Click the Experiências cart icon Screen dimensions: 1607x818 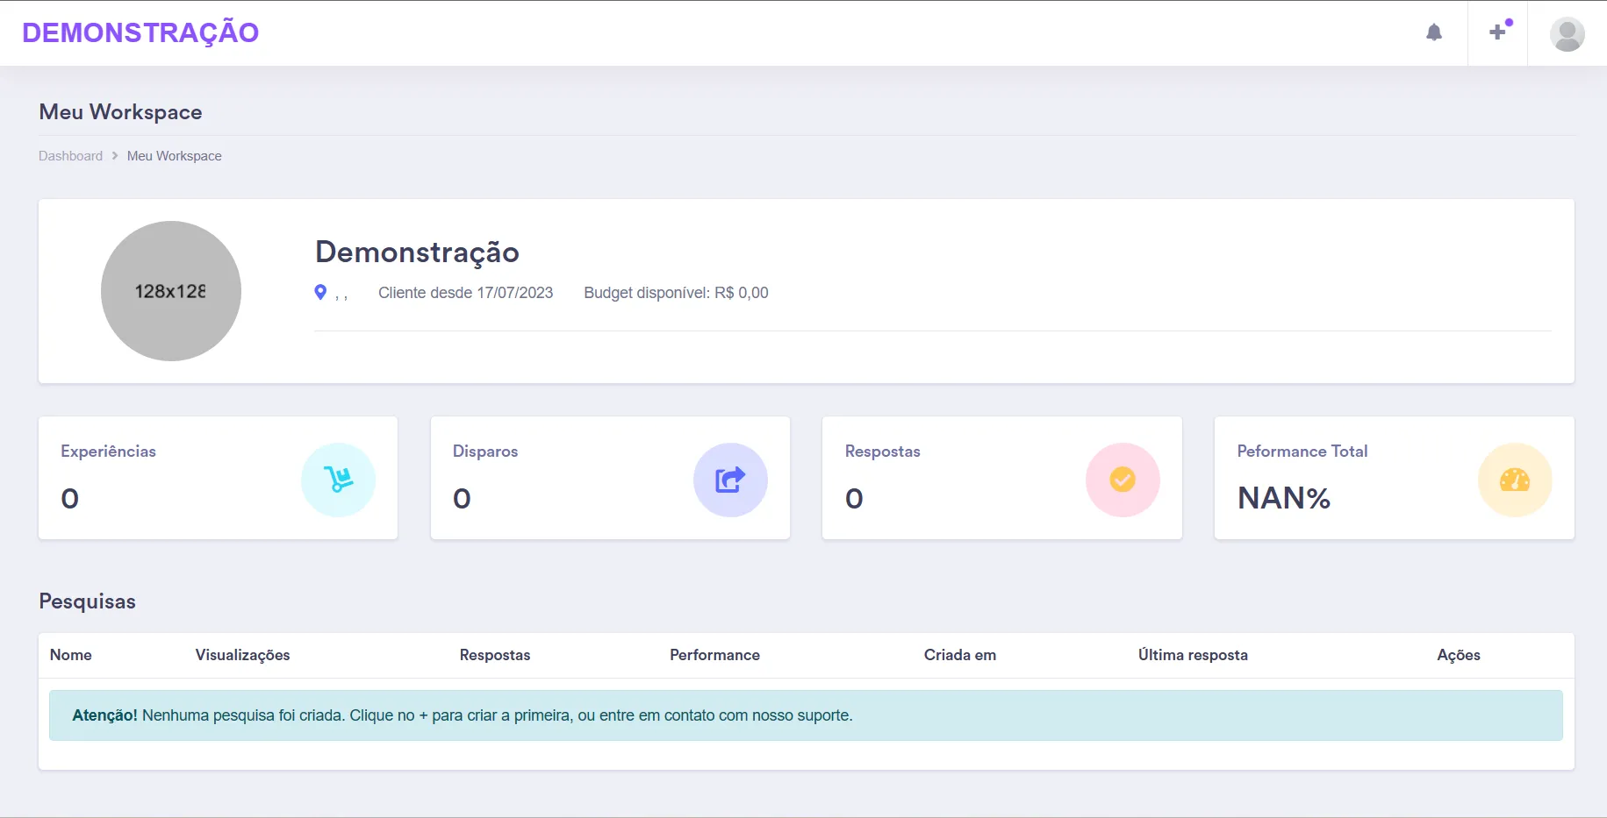tap(338, 480)
